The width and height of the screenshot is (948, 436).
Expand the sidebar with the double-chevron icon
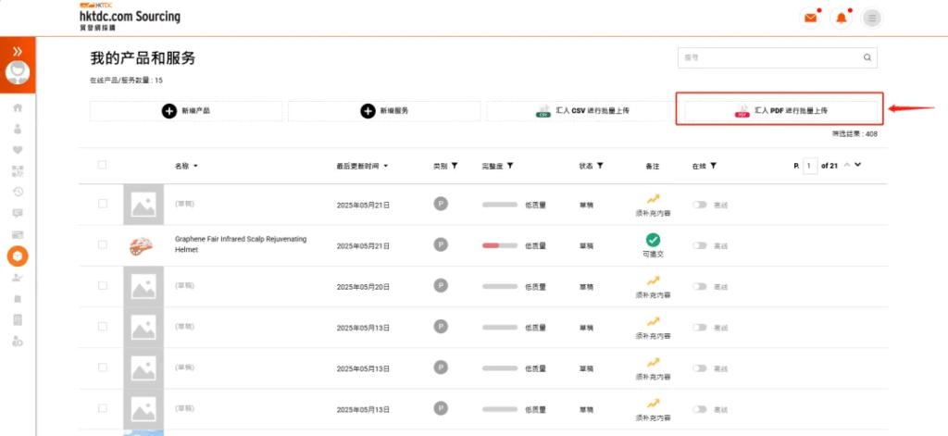tap(18, 51)
